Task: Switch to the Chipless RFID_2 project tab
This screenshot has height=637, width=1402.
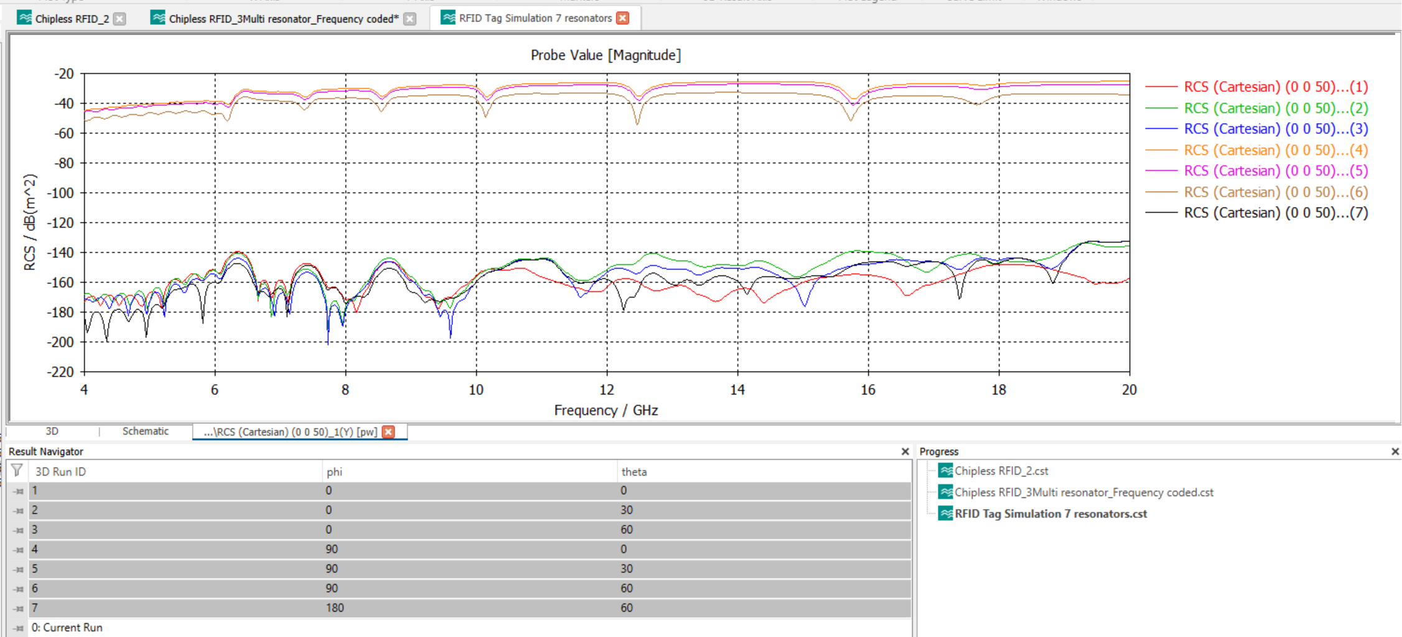Action: point(72,19)
